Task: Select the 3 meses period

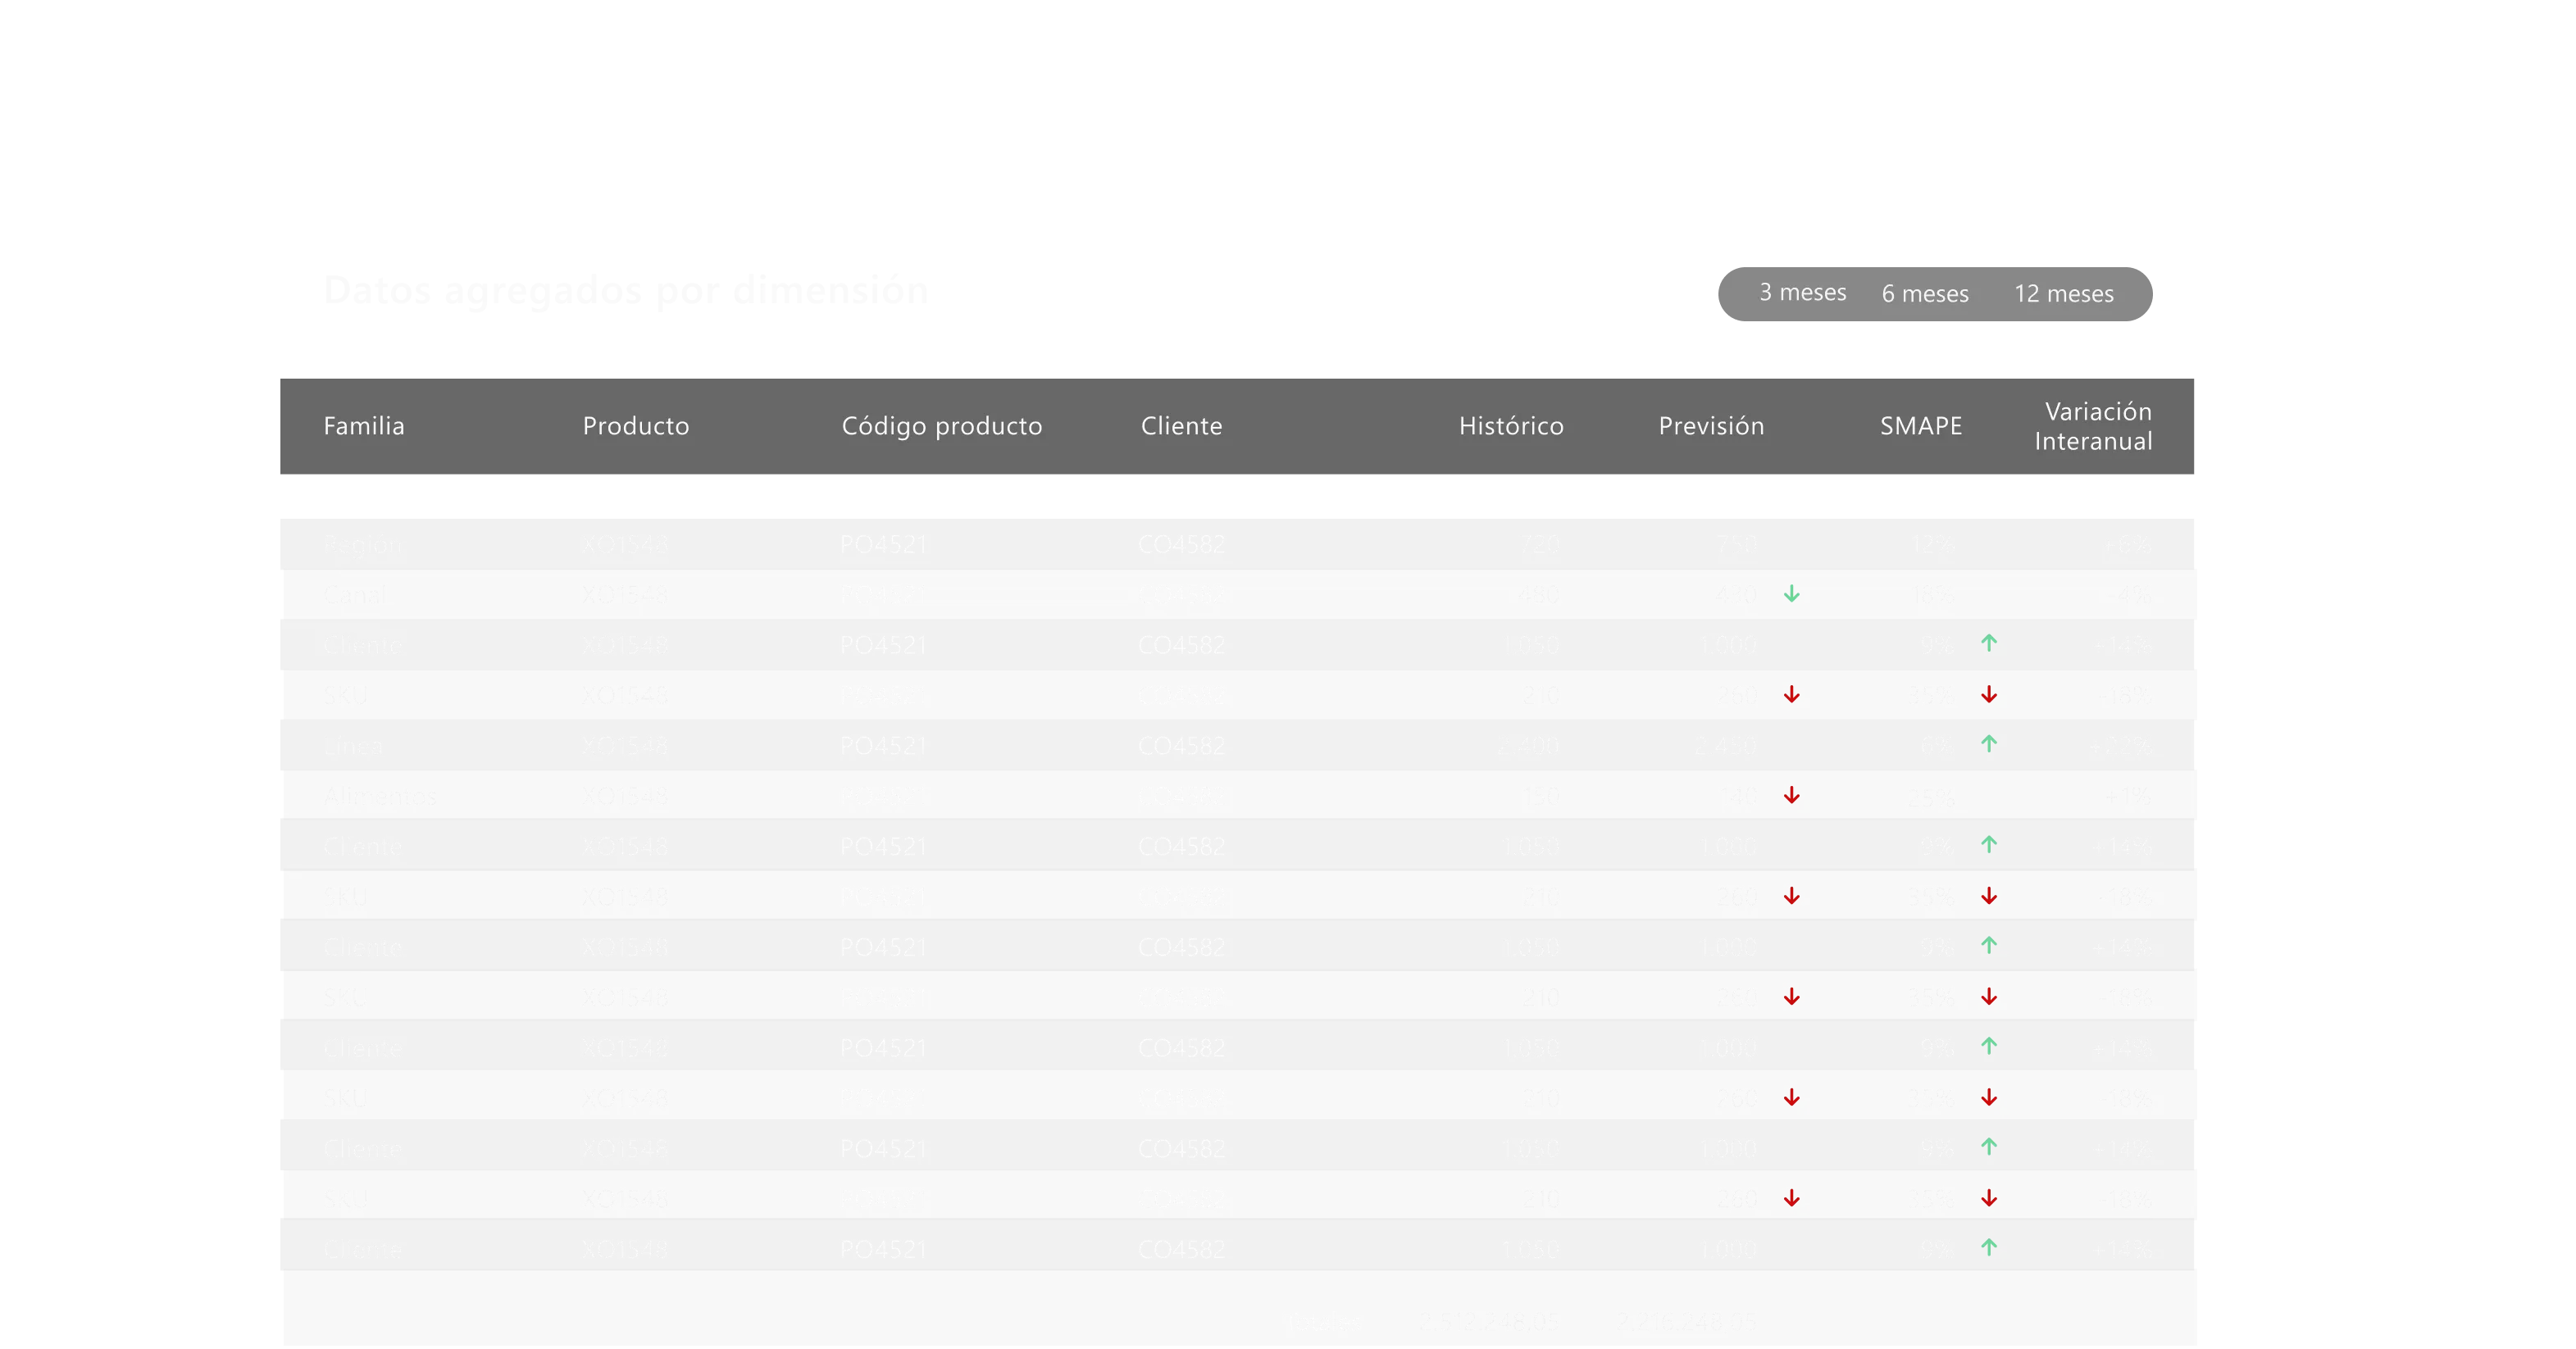Action: (1802, 293)
